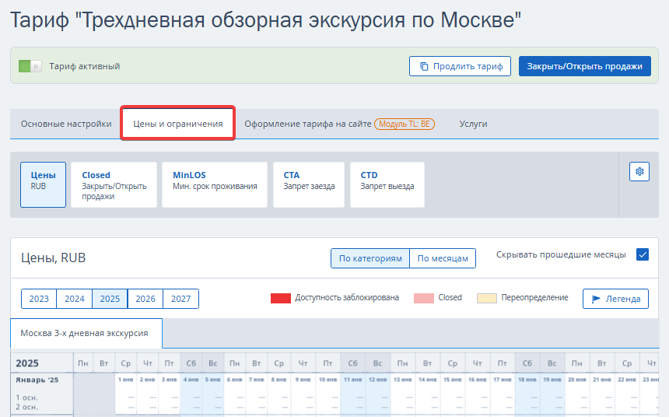669x417 pixels.
Task: Click the flag icon in Легенда button
Action: click(596, 300)
